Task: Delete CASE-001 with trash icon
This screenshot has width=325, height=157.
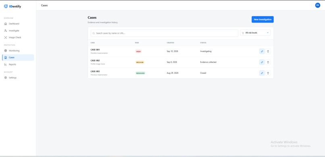Action: click(x=268, y=51)
